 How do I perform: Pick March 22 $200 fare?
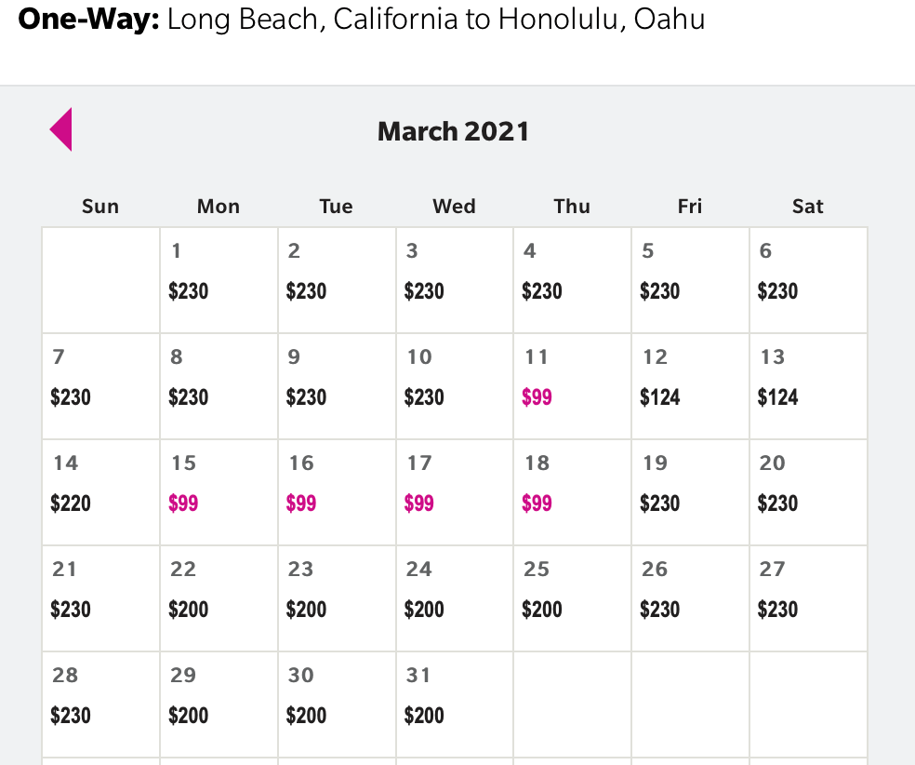pos(219,598)
